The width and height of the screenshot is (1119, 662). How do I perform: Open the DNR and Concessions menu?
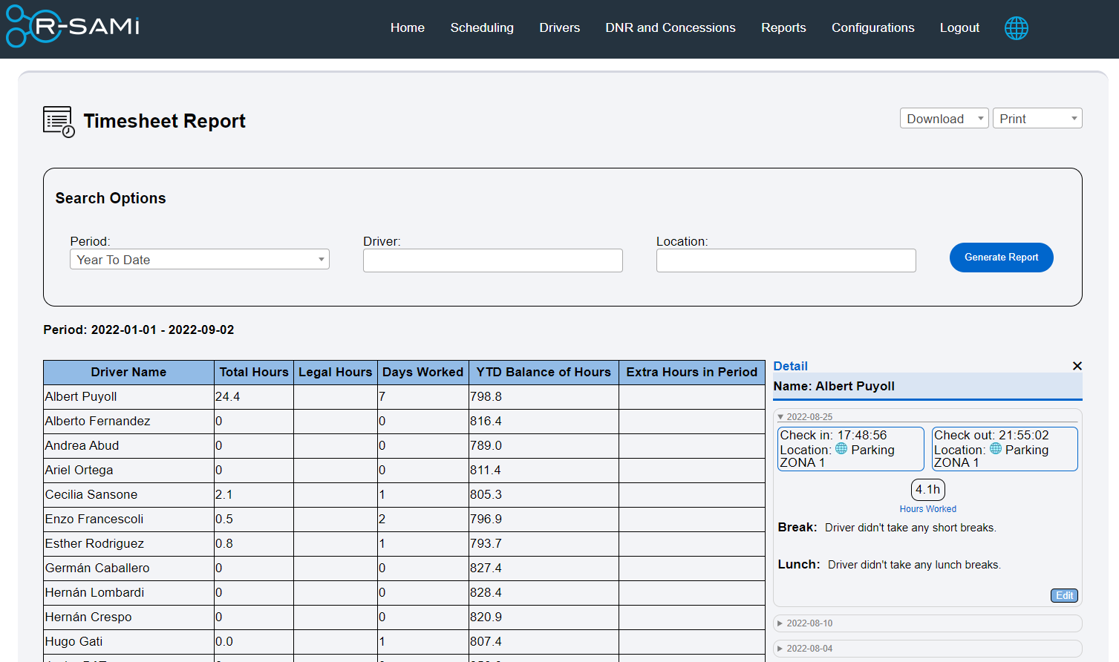(670, 27)
